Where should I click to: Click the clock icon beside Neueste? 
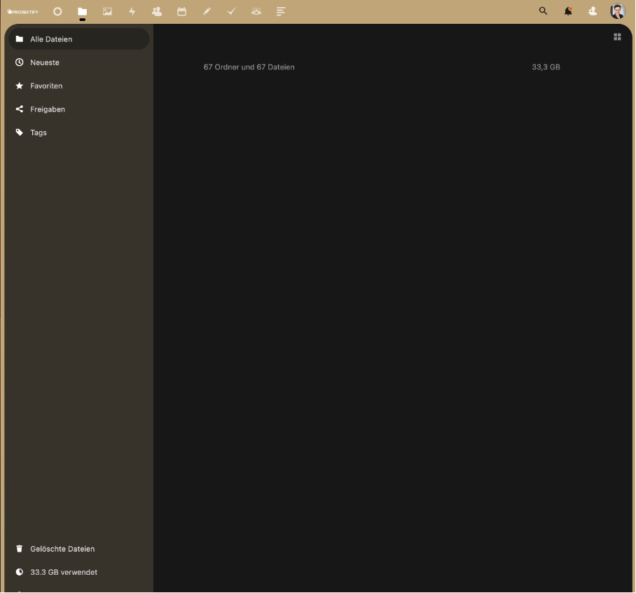click(x=19, y=62)
